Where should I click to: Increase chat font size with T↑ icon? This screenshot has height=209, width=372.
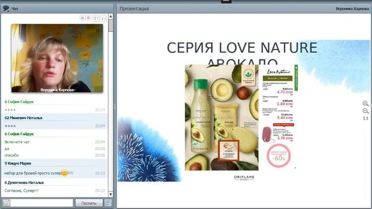[x=95, y=18]
